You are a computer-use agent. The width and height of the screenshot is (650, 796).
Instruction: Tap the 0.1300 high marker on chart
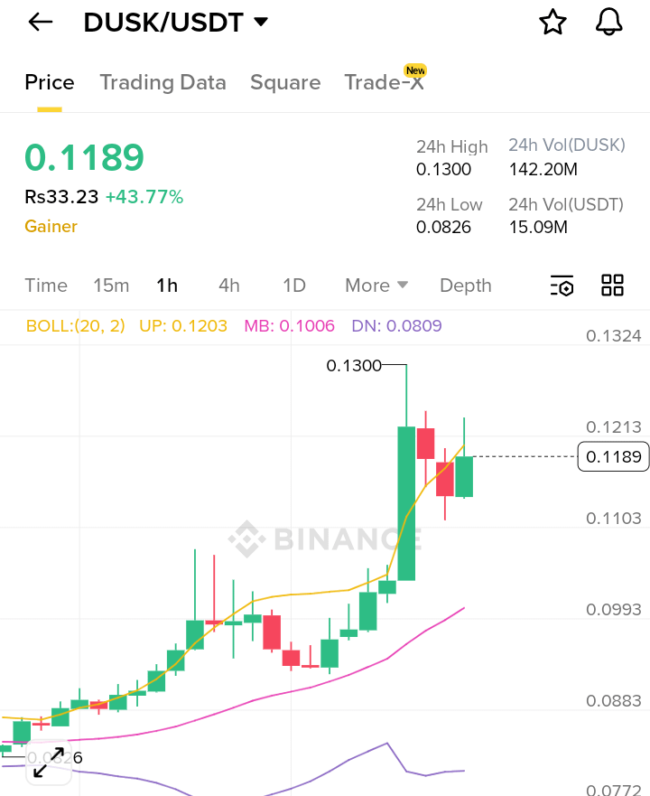click(x=354, y=366)
